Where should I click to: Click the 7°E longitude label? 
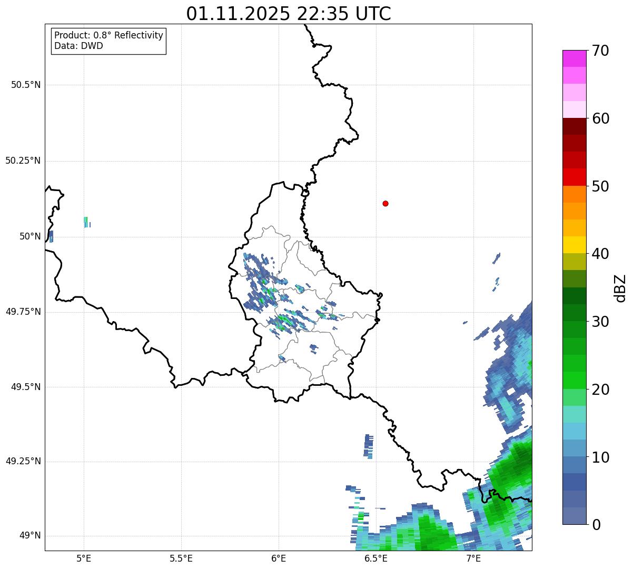pyautogui.click(x=473, y=558)
